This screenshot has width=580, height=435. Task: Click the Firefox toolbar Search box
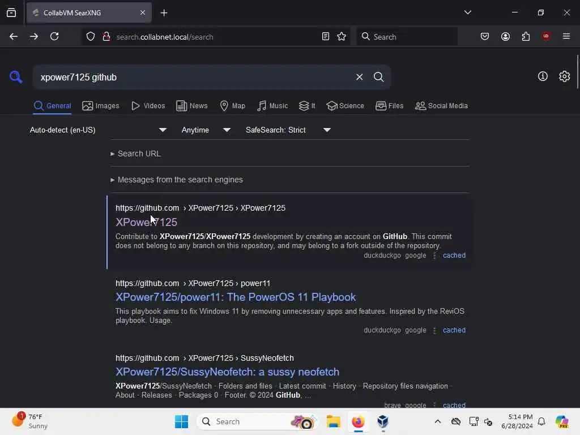pyautogui.click(x=407, y=37)
